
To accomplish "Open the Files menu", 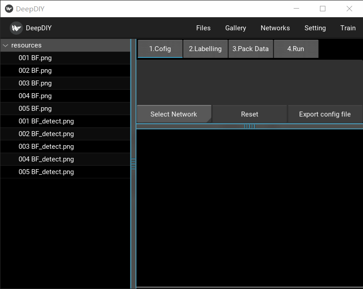I will pos(203,28).
